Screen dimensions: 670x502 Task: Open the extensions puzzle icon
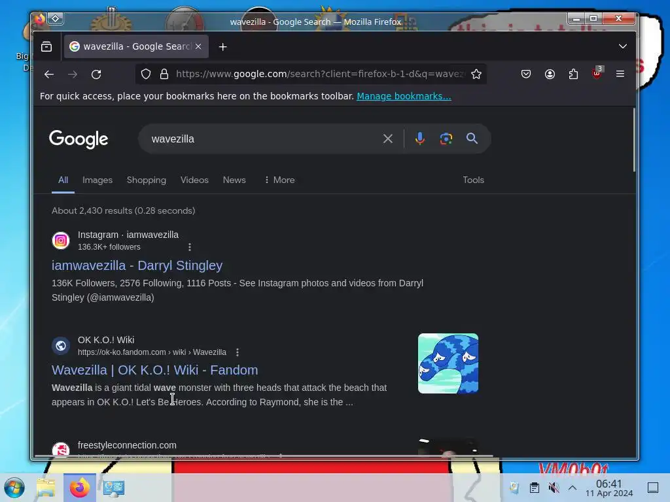[x=573, y=75]
